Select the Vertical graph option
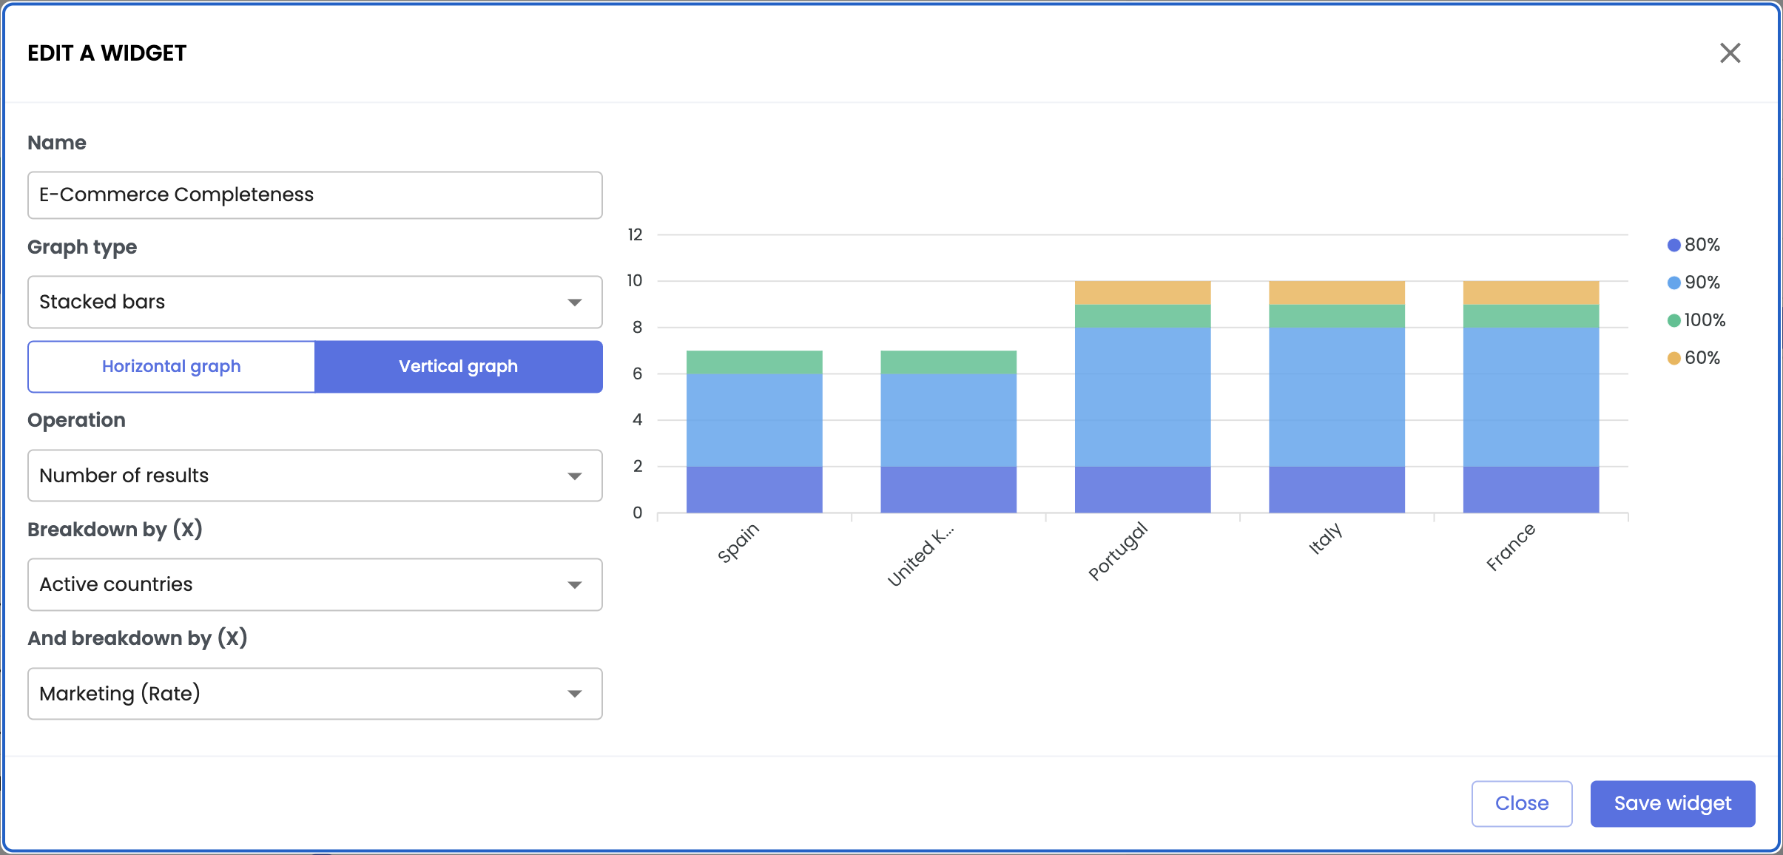The width and height of the screenshot is (1783, 855). tap(458, 367)
